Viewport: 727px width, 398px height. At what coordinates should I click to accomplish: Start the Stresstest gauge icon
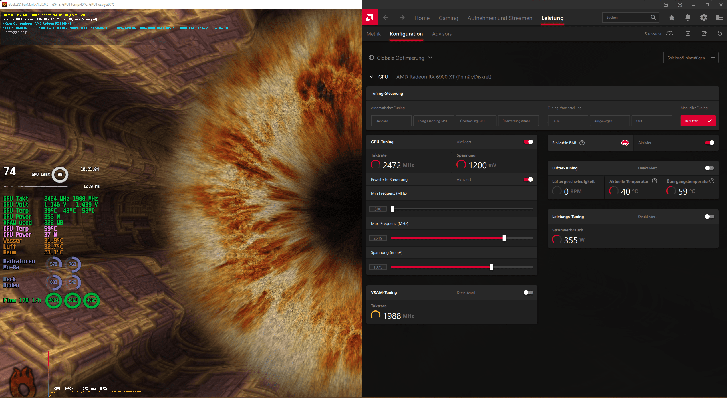point(670,33)
